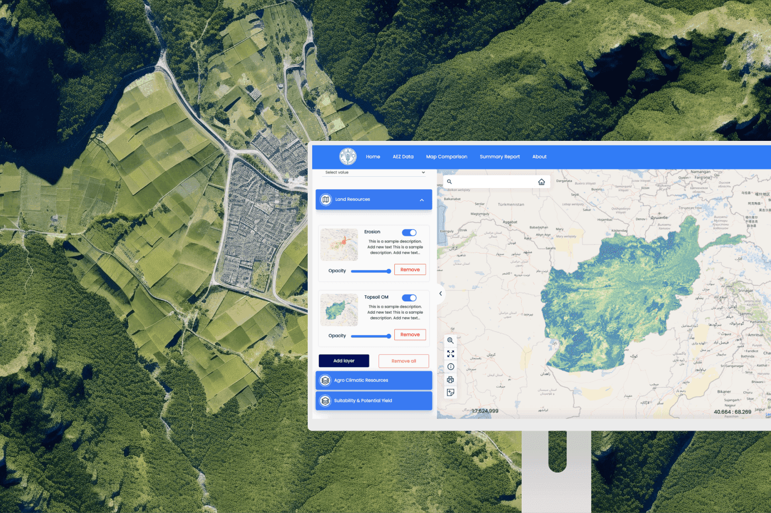Remove the Topsoil OM layer
Image resolution: width=771 pixels, height=513 pixels.
tap(410, 335)
